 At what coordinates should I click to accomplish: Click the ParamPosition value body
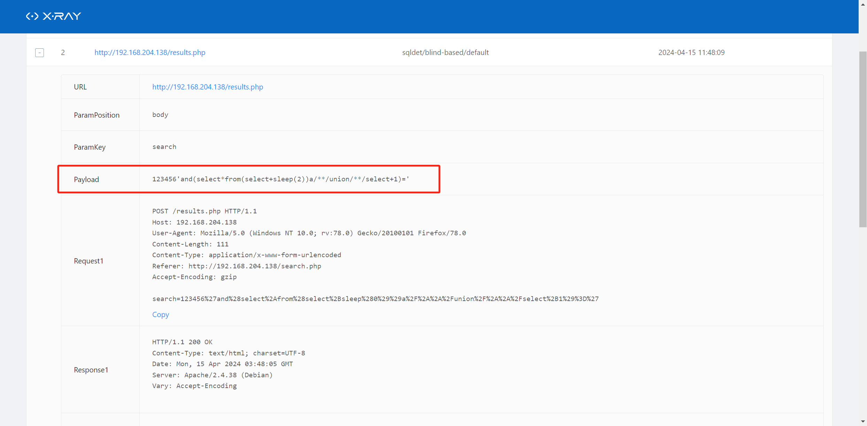click(160, 115)
